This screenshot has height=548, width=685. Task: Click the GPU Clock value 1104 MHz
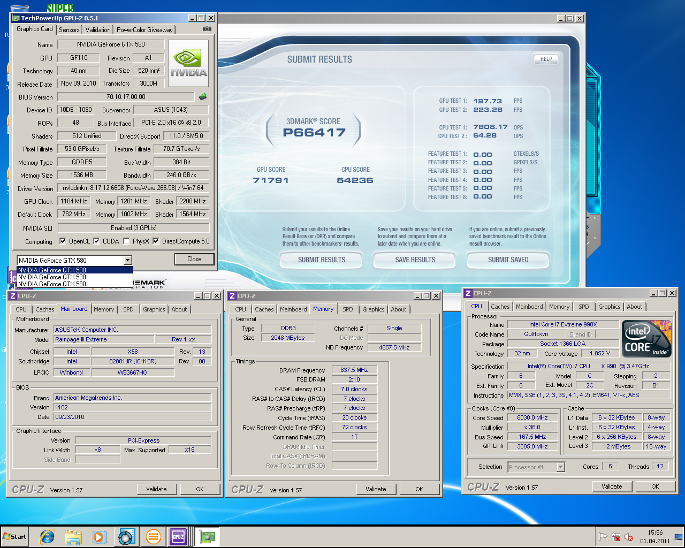pyautogui.click(x=74, y=201)
